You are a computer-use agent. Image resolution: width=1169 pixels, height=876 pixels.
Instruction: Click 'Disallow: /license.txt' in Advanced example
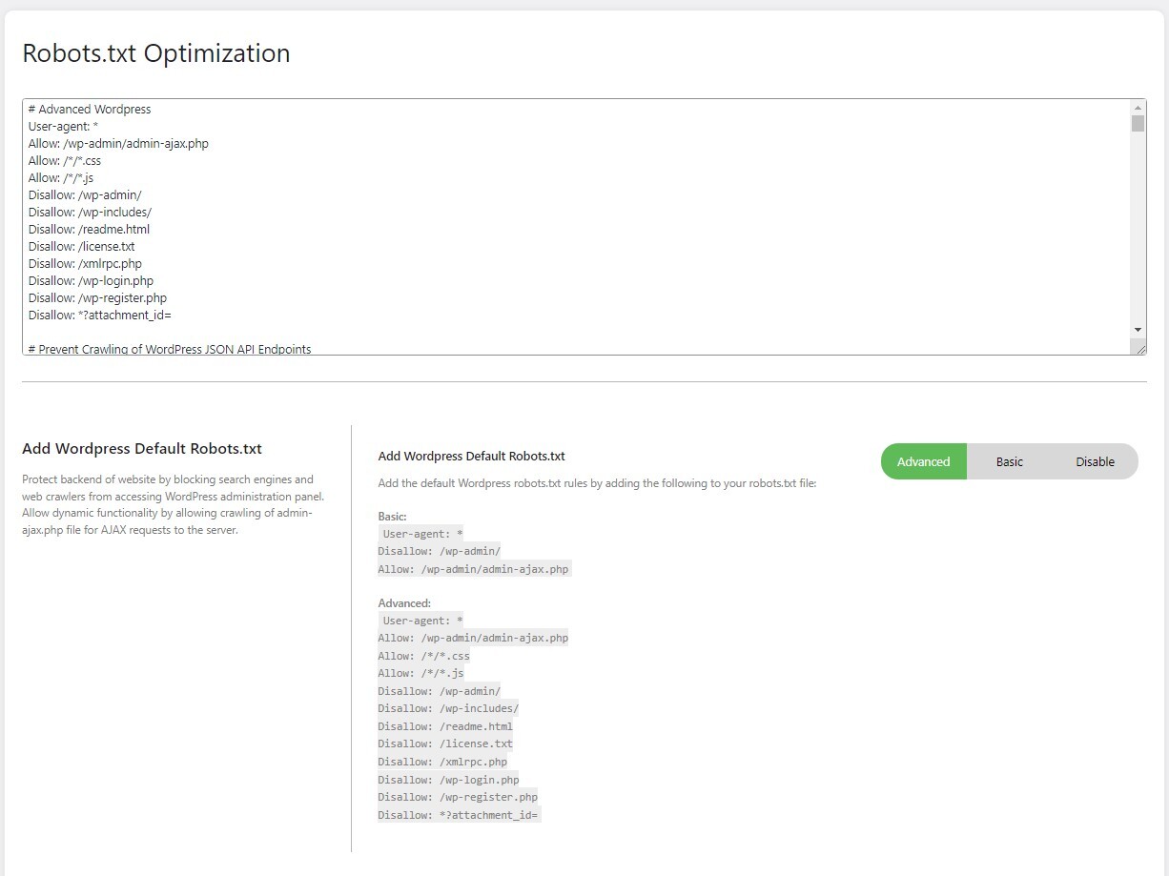click(x=445, y=744)
